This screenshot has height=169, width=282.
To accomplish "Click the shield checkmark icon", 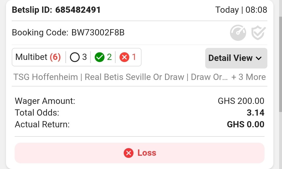I will pyautogui.click(x=258, y=33).
